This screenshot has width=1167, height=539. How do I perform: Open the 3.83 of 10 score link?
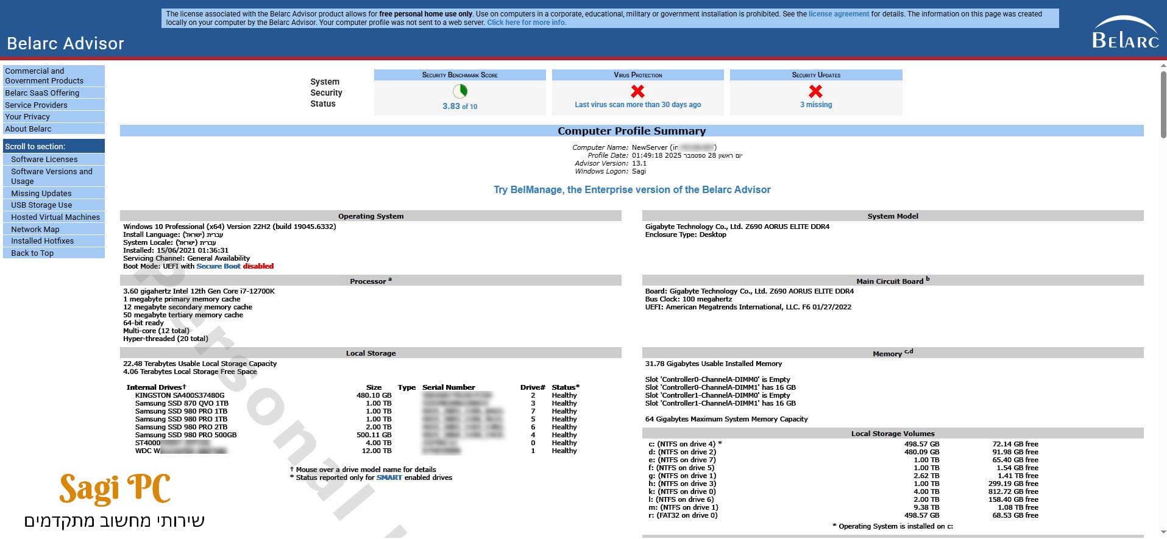tap(459, 106)
